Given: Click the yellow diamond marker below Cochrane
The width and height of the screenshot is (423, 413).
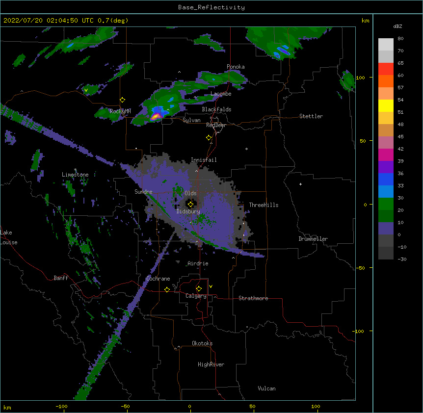Looking at the screenshot, I should 167,289.
